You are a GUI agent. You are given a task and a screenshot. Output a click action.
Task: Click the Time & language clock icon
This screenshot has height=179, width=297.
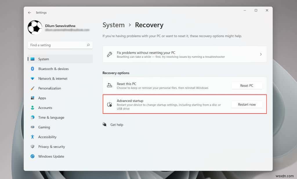pos(33,117)
